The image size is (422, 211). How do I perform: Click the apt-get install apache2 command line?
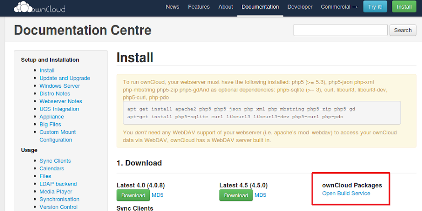(241, 109)
